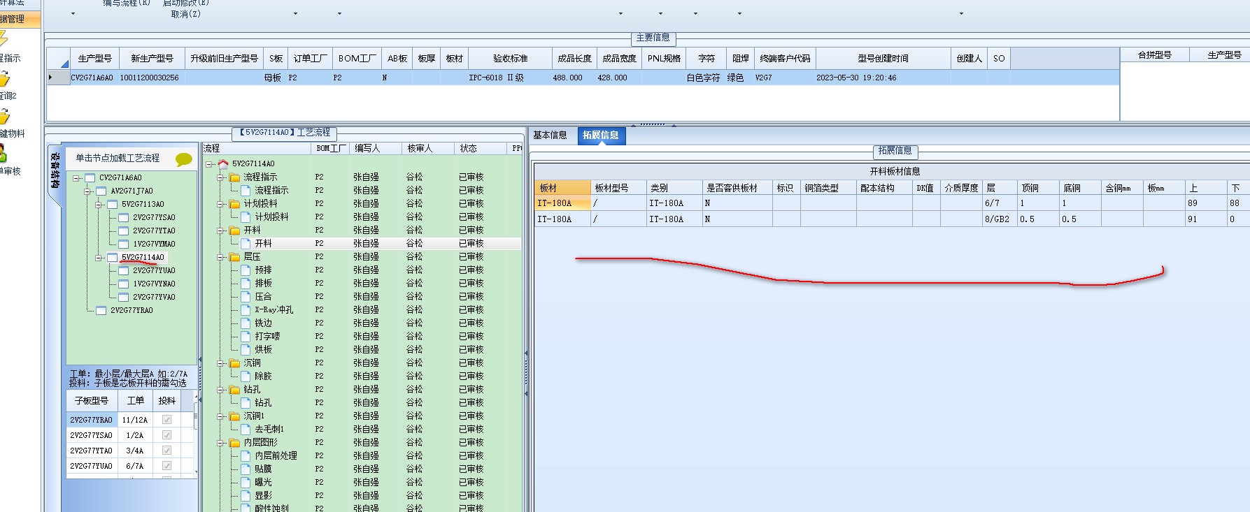Image resolution: width=1250 pixels, height=512 pixels.
Task: Click the node icon beside AV2G71J7A0
Action: 101,191
